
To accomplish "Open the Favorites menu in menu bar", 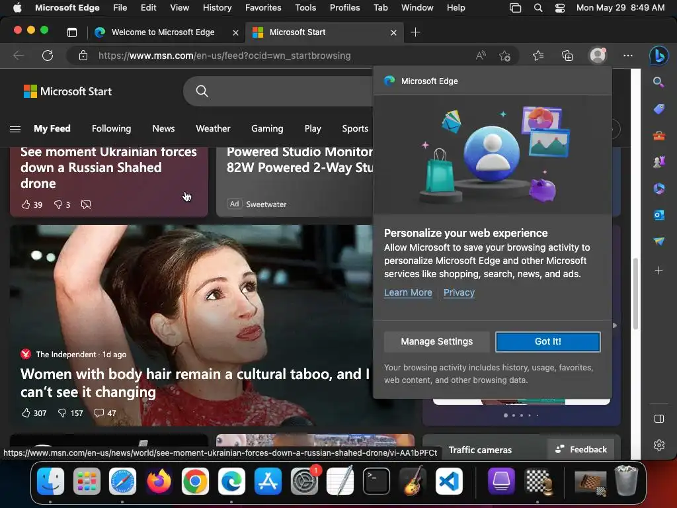I will click(x=263, y=8).
